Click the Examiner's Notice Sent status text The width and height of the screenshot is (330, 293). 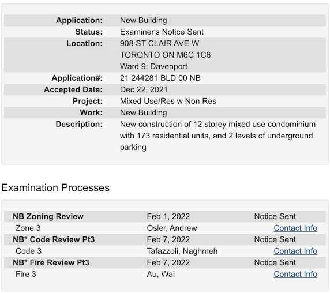click(162, 32)
